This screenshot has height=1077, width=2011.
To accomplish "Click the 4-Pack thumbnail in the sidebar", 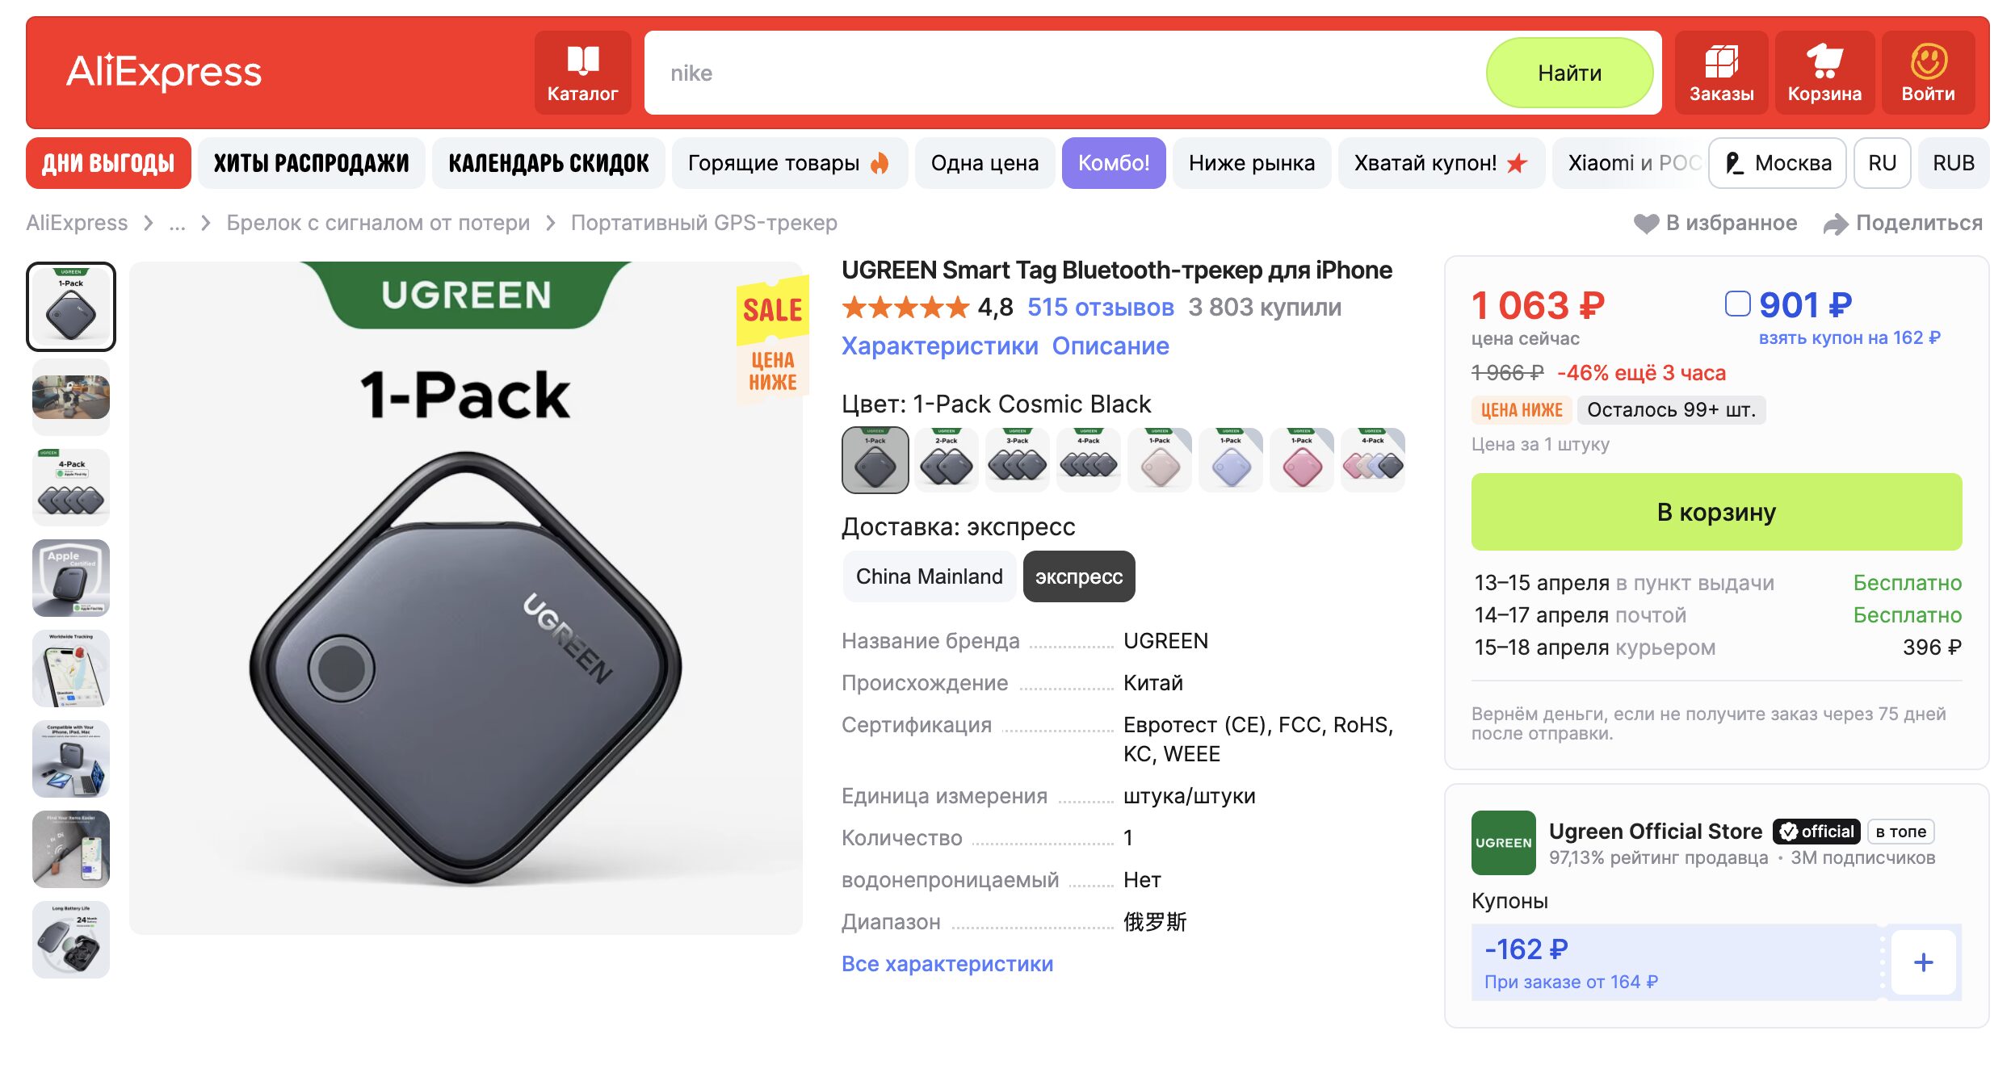I will [71, 487].
